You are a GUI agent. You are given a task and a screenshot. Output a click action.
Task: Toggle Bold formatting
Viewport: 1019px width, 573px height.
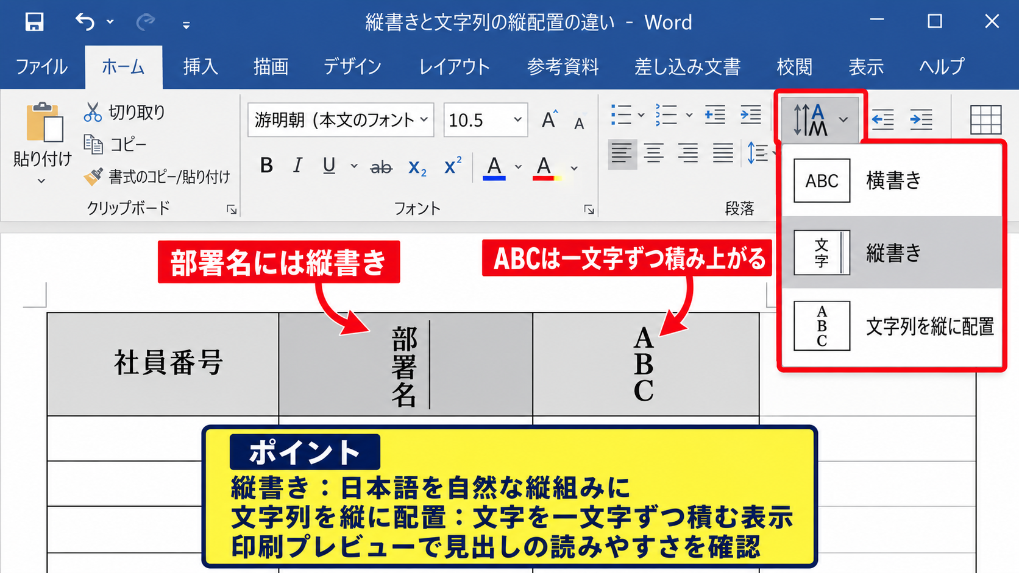[x=266, y=166]
